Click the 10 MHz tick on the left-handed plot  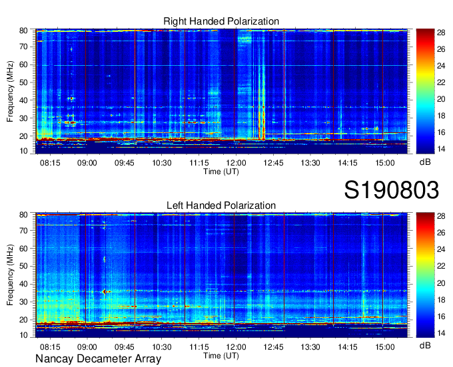pos(23,335)
